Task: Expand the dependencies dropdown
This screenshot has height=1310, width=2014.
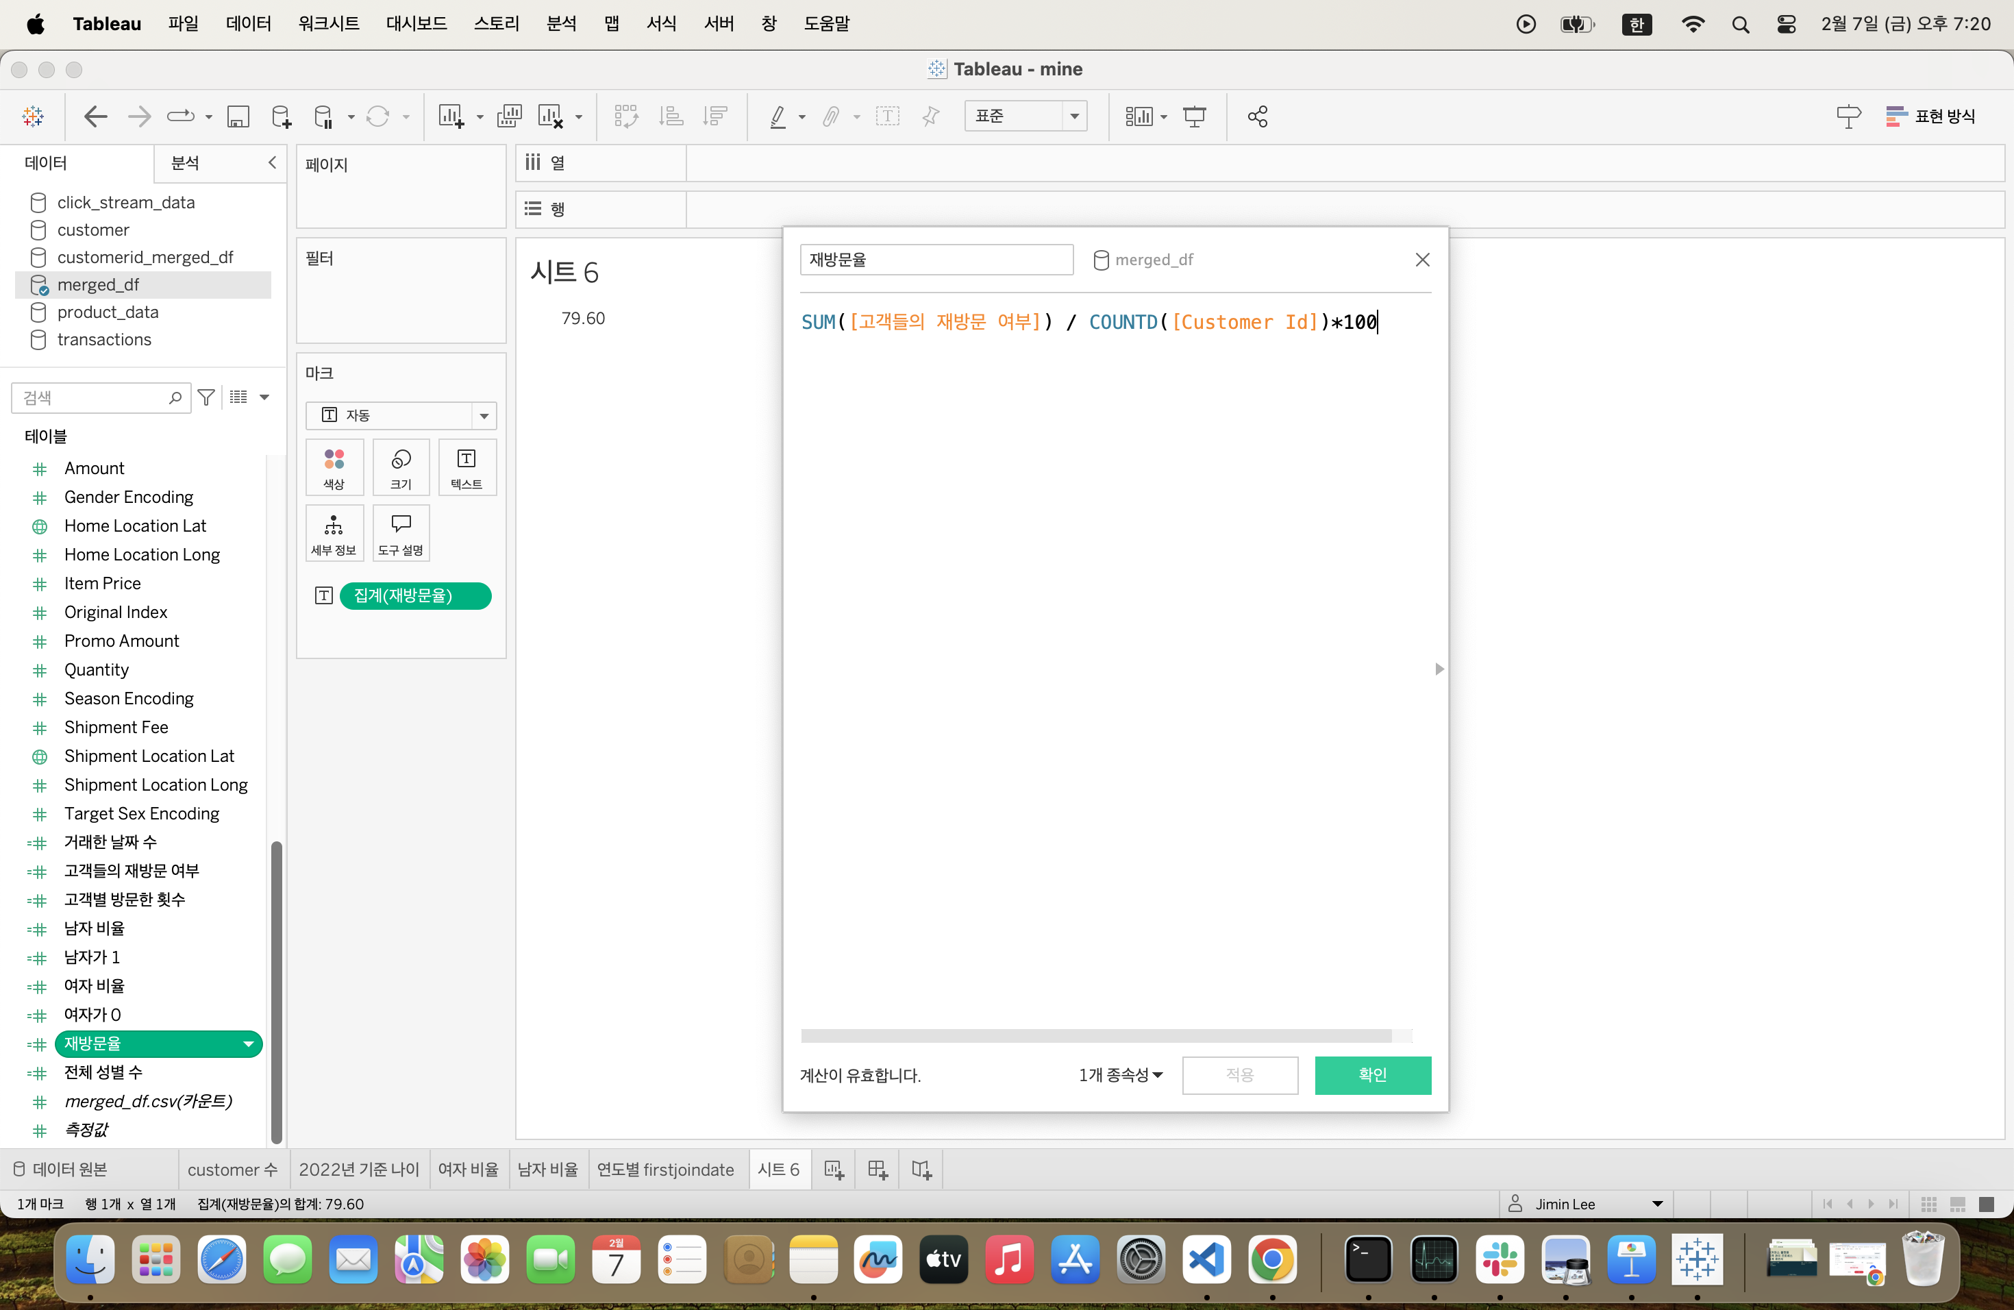Action: (x=1121, y=1075)
